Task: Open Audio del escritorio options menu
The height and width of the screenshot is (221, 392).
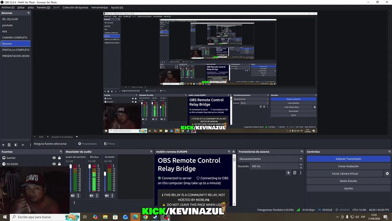Action: pyautogui.click(x=78, y=196)
